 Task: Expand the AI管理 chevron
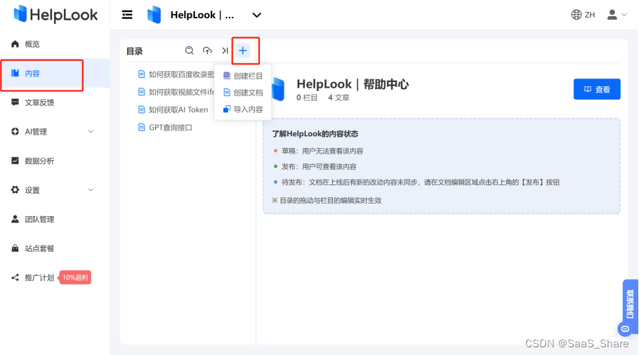(91, 131)
